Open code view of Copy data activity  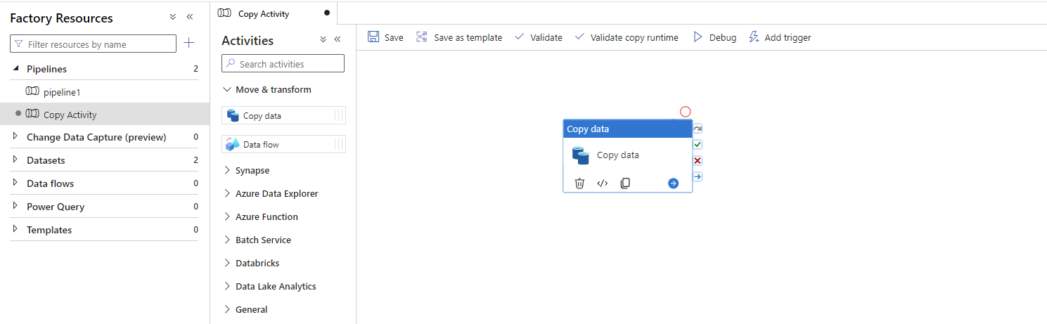[x=603, y=183]
